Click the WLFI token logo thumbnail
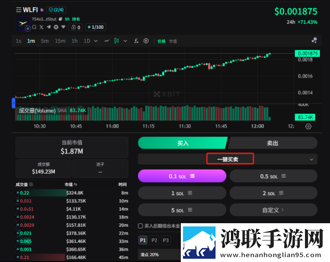 (x=23, y=23)
